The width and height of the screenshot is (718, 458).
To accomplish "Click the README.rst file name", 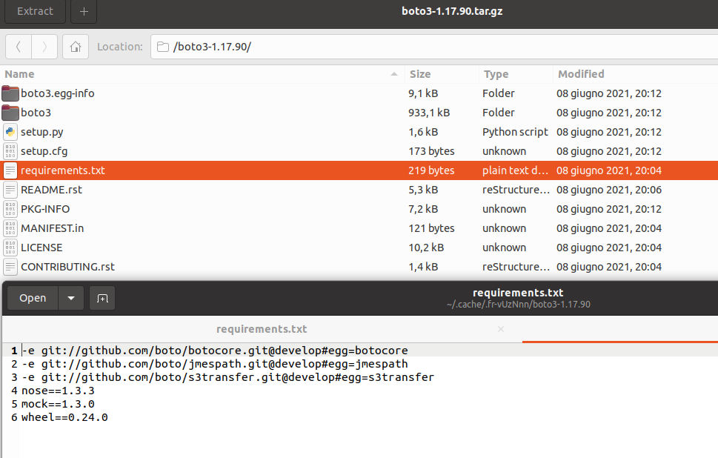I will (51, 190).
